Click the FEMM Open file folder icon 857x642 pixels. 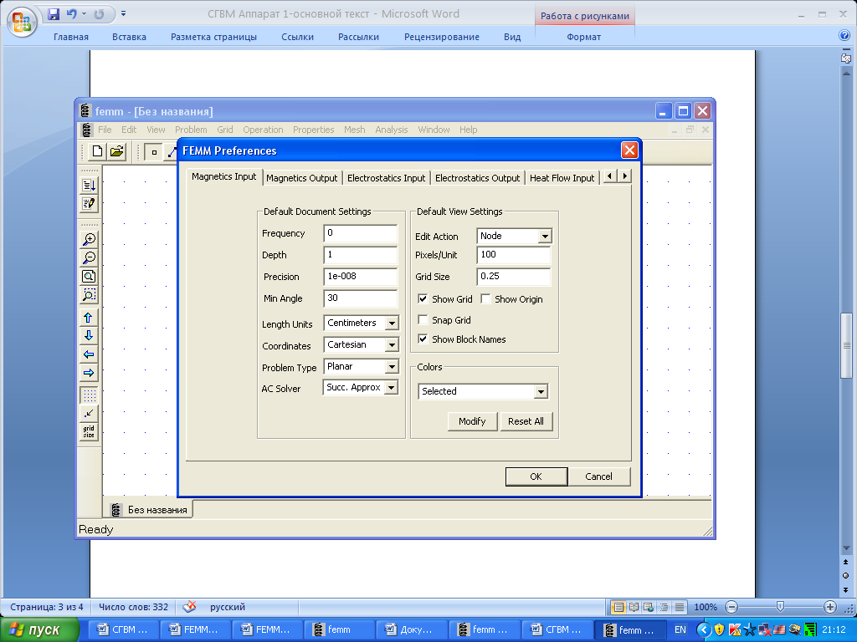(117, 151)
